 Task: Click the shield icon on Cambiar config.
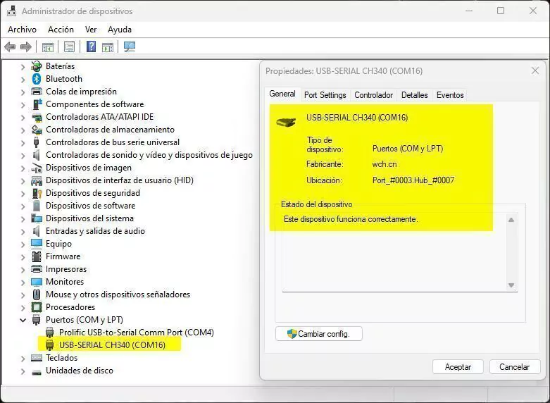pos(292,333)
